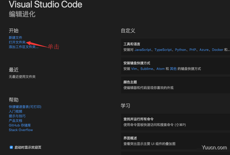
Task: Choose Atom keyboard shortcuts link
Action: click(x=160, y=69)
